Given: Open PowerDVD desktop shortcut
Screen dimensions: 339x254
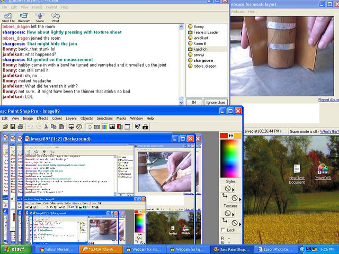Looking at the screenshot, I should (x=323, y=172).
